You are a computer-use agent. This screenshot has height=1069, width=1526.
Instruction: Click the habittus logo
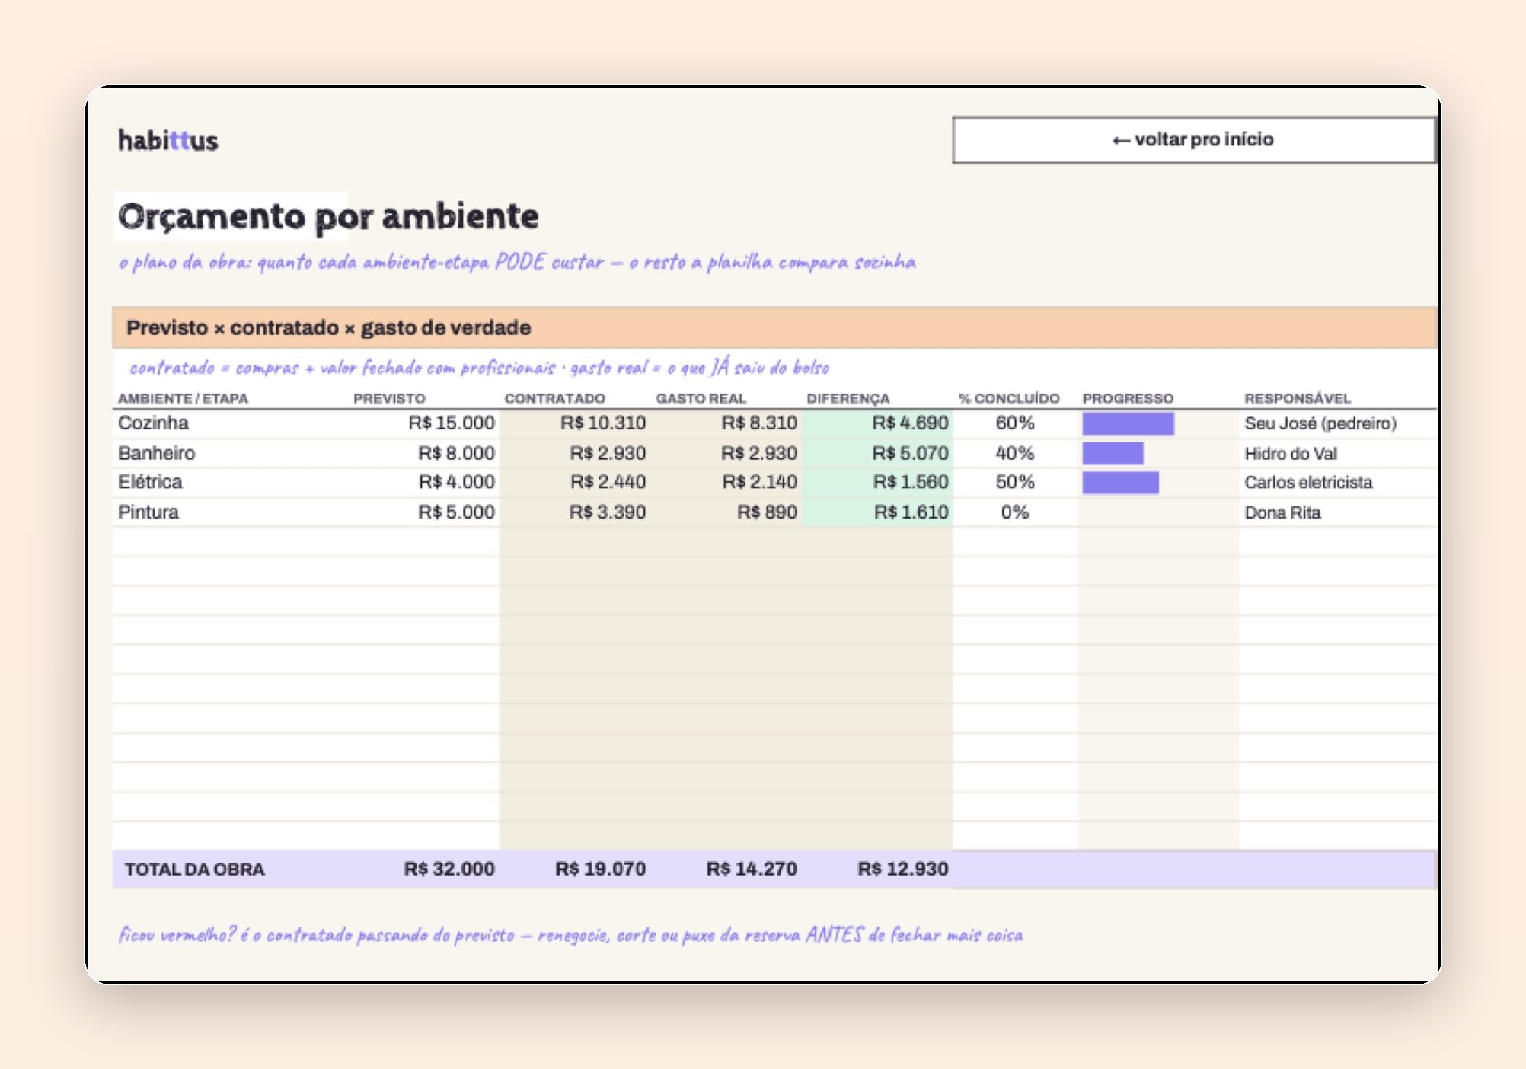point(168,141)
